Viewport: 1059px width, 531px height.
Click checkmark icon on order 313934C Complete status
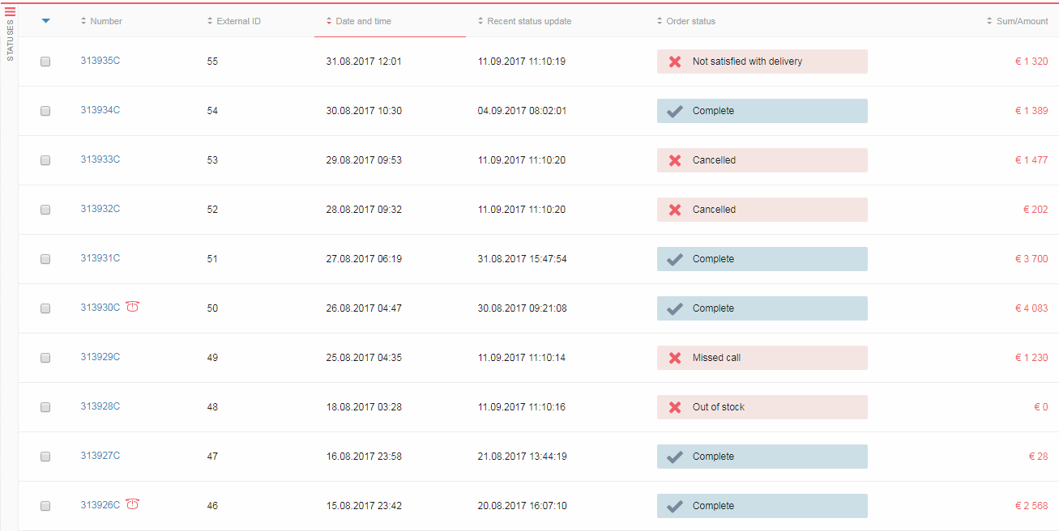pos(674,111)
